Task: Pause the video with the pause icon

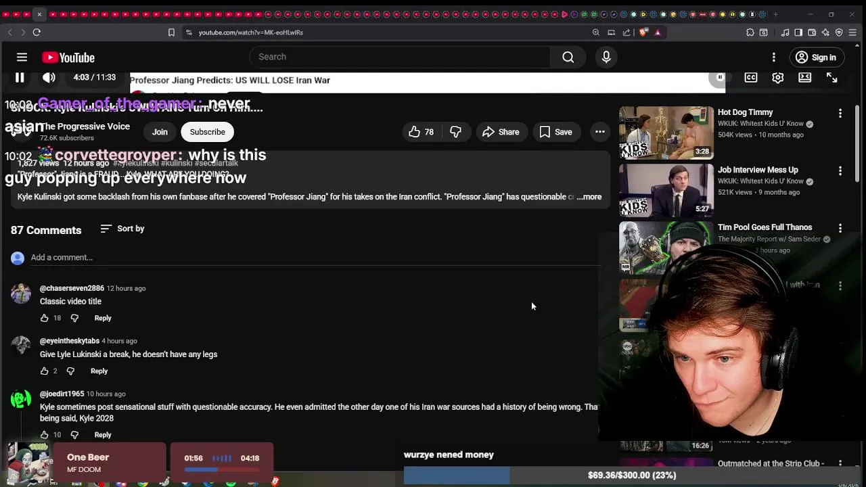Action: [20, 78]
